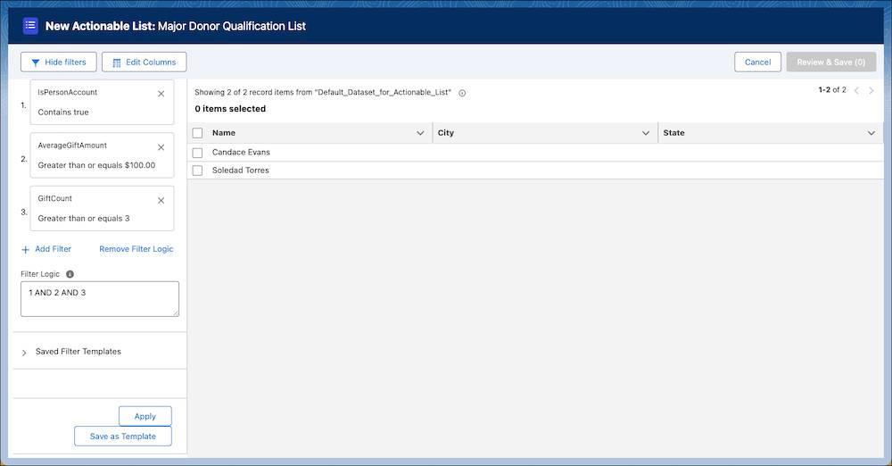Remove the GiftCount filter

coord(161,201)
